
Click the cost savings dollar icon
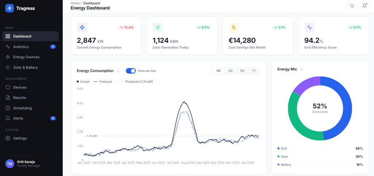click(x=234, y=27)
